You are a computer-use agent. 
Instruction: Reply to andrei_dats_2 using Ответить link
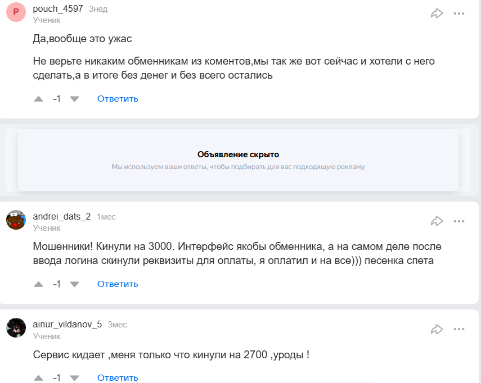pos(117,284)
